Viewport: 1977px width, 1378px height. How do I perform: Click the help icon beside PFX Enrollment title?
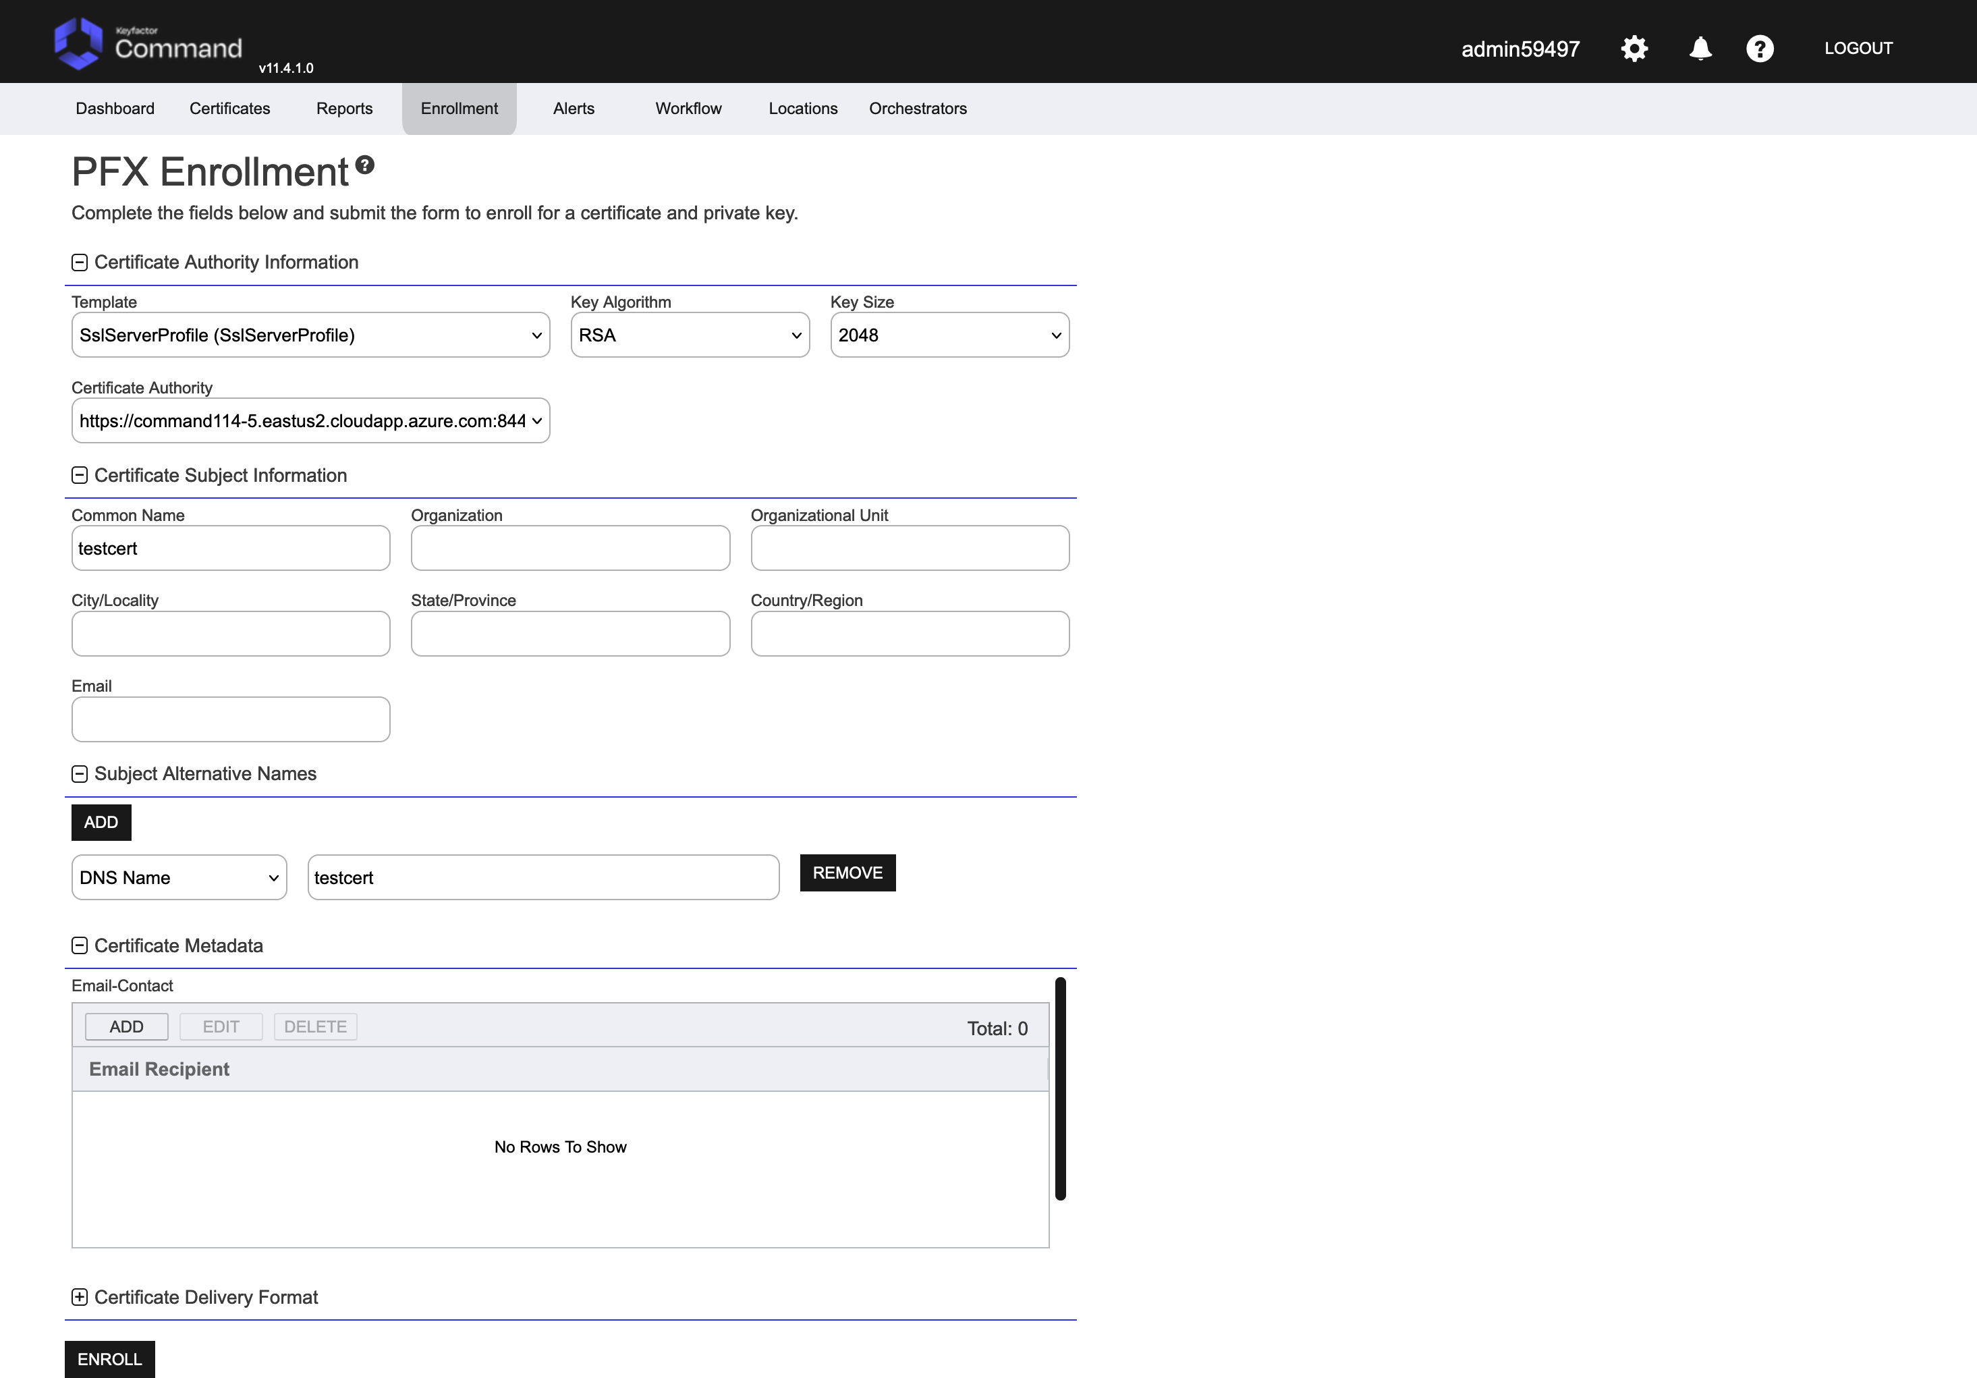click(365, 165)
